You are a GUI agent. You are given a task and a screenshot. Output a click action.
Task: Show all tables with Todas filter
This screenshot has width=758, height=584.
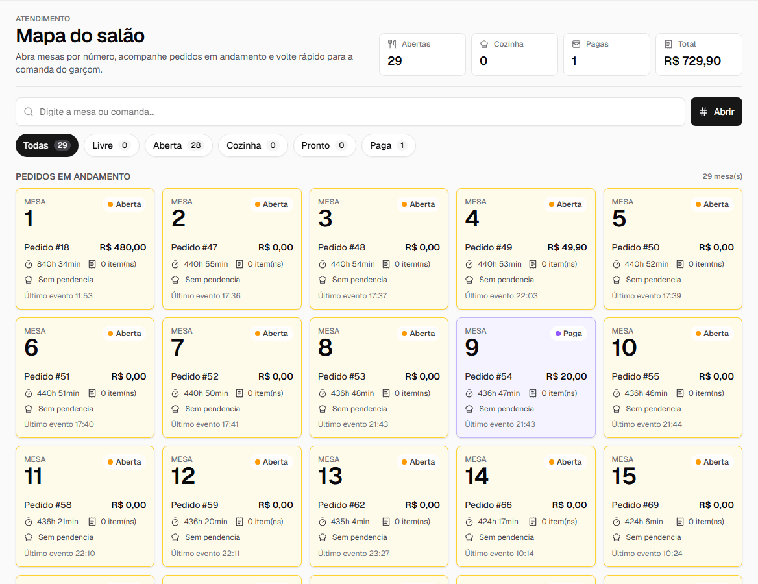pos(47,145)
